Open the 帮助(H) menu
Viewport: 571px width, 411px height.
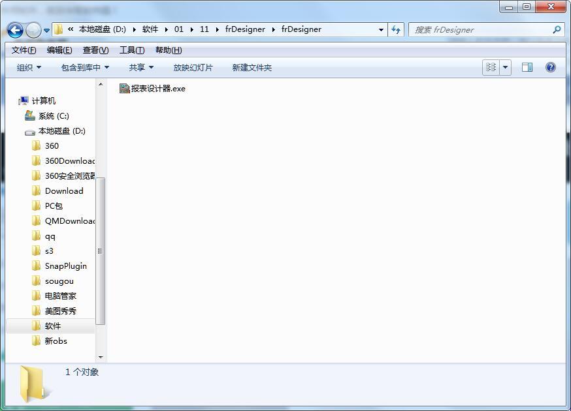point(169,50)
